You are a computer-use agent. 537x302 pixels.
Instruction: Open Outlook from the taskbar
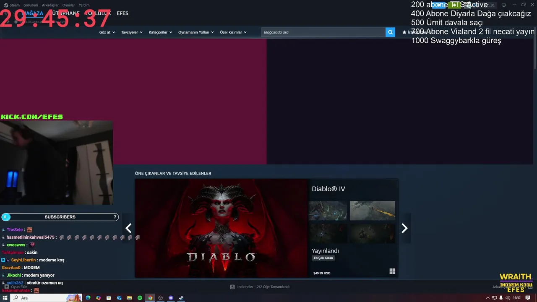pyautogui.click(x=119, y=298)
